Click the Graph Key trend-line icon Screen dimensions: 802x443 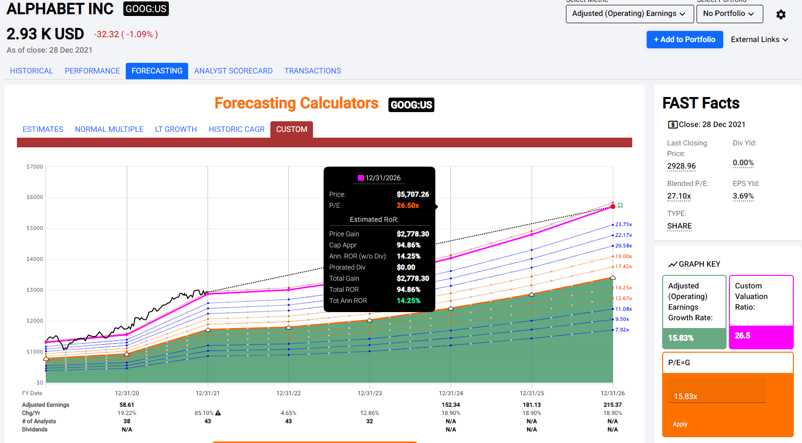click(x=672, y=264)
